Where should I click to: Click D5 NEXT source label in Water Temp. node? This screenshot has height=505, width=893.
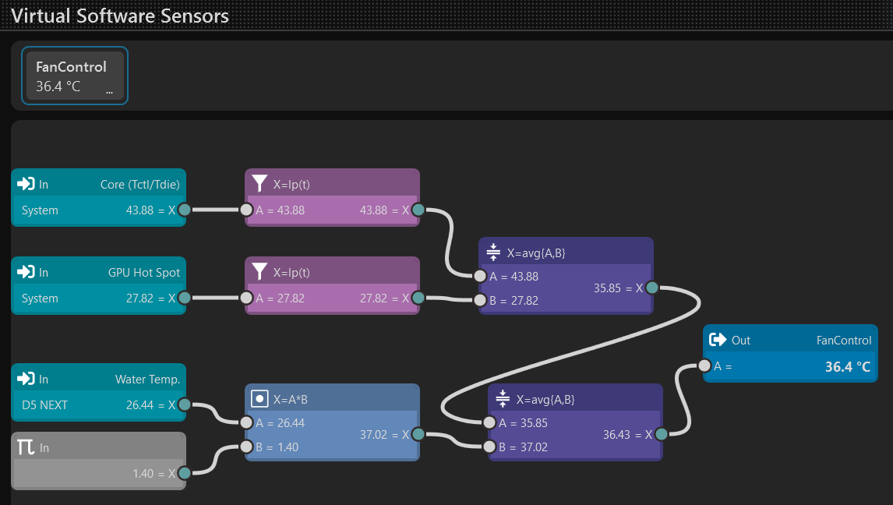point(44,404)
